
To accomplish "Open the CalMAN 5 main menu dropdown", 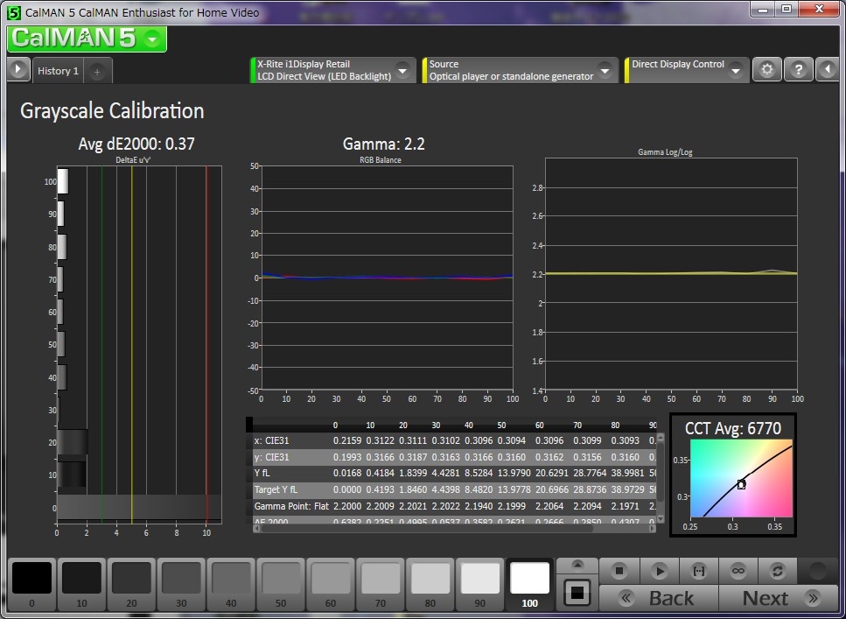I will point(153,39).
